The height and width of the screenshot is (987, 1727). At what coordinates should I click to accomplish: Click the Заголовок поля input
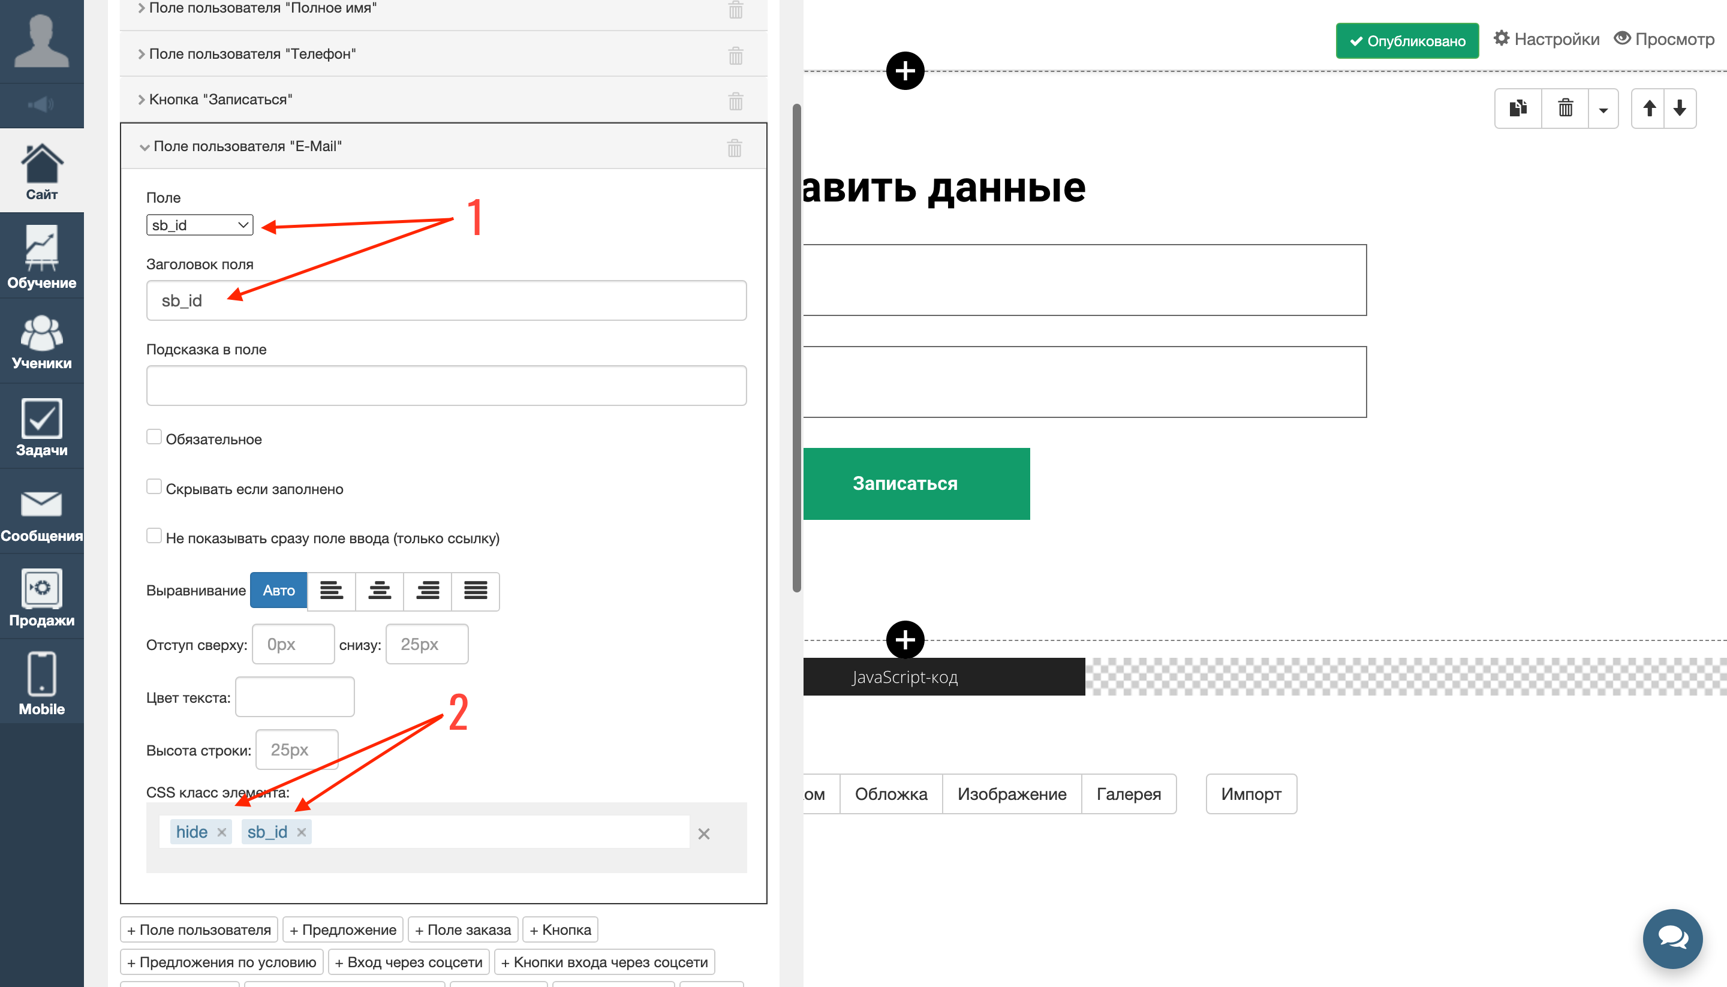(446, 300)
